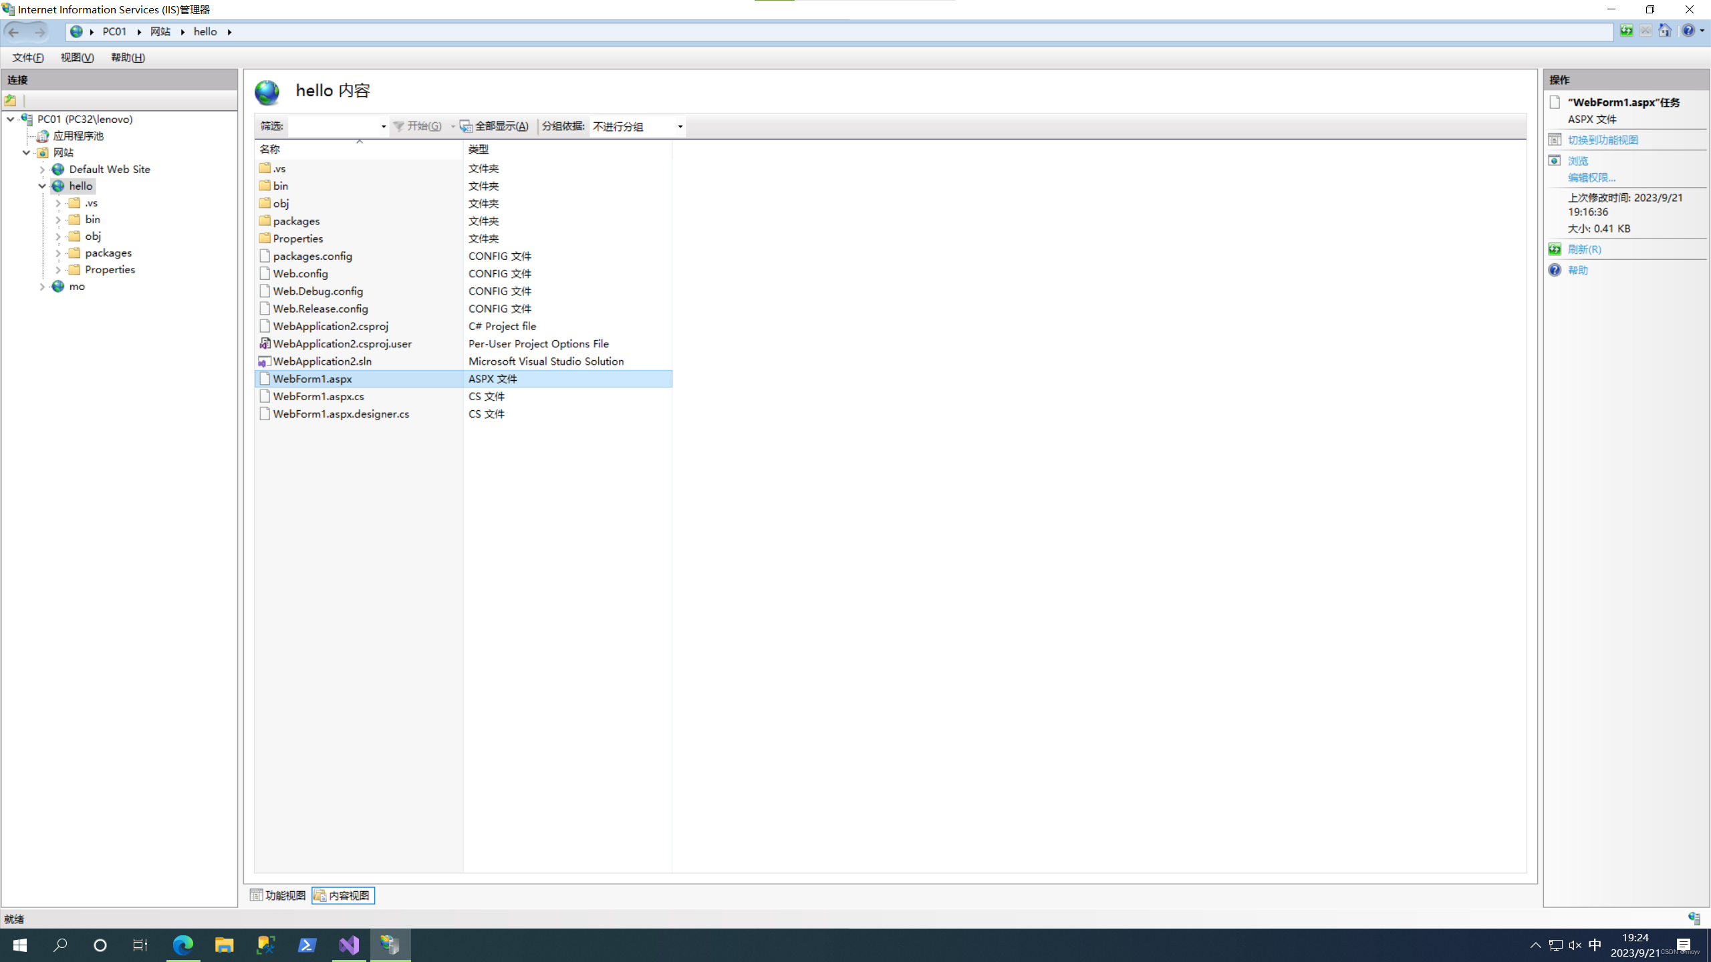This screenshot has width=1711, height=962.
Task: Click the home icon in address bar
Action: click(1665, 31)
